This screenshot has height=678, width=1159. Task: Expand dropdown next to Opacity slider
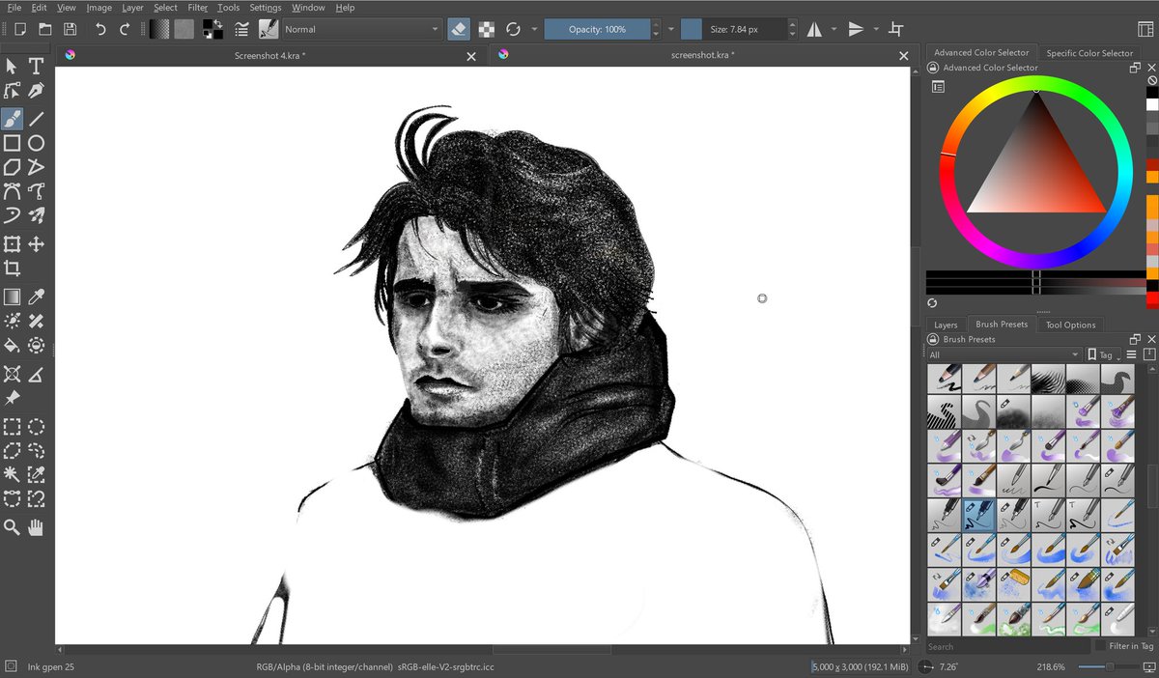tap(672, 29)
